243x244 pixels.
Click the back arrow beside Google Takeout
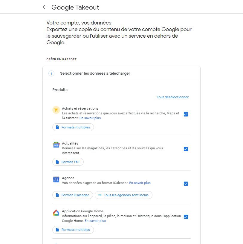(x=45, y=7)
